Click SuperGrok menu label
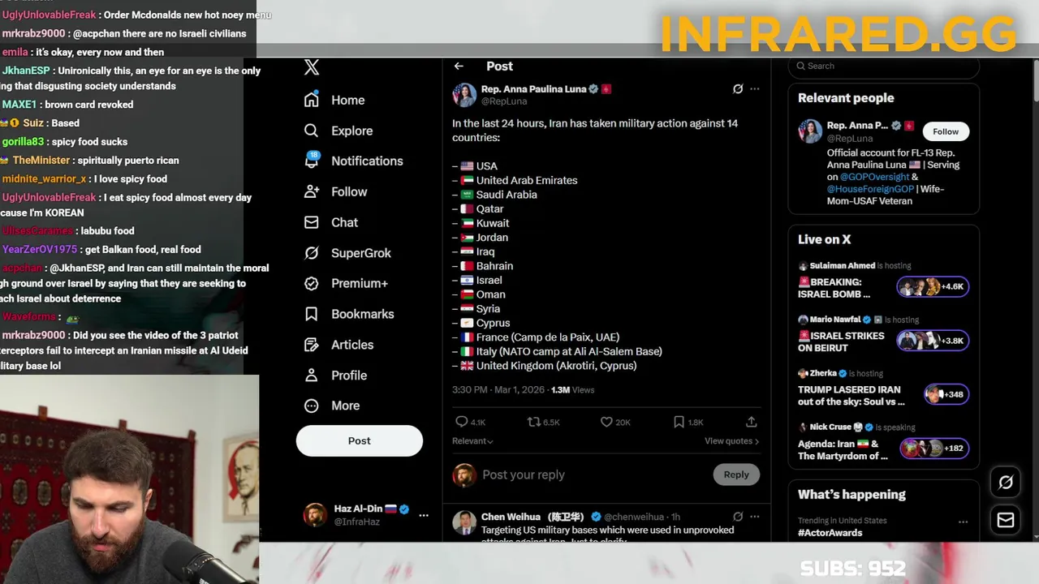1039x584 pixels. tap(361, 253)
